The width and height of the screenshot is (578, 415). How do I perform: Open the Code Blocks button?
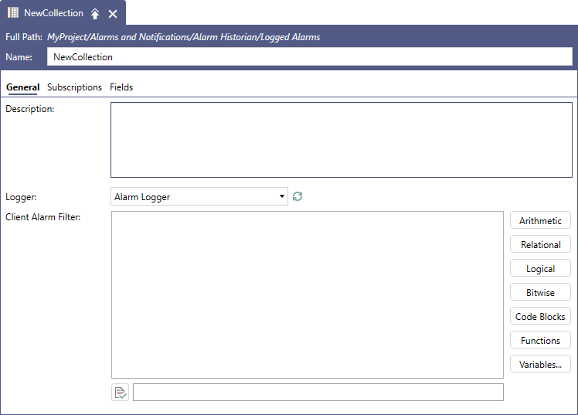pos(540,316)
